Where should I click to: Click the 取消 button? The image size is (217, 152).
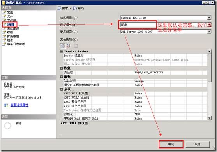tap(198, 144)
